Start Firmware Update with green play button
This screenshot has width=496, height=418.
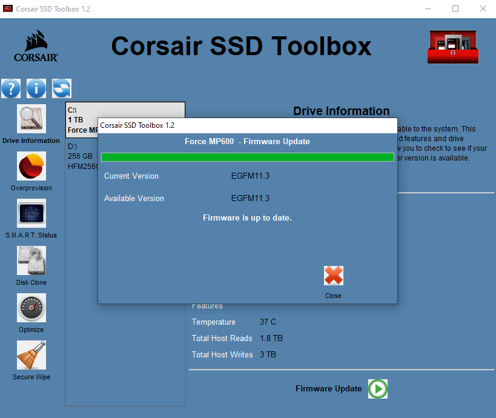click(x=378, y=389)
